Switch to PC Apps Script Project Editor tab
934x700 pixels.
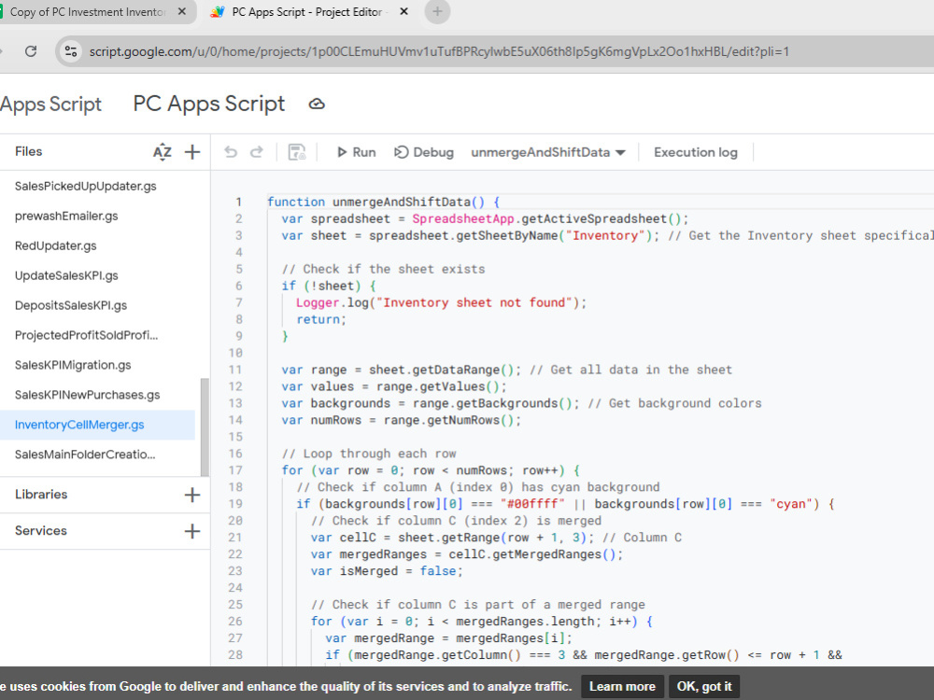[307, 12]
